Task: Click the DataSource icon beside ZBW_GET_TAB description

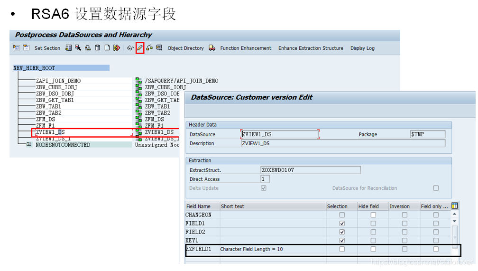Action: click(x=138, y=100)
